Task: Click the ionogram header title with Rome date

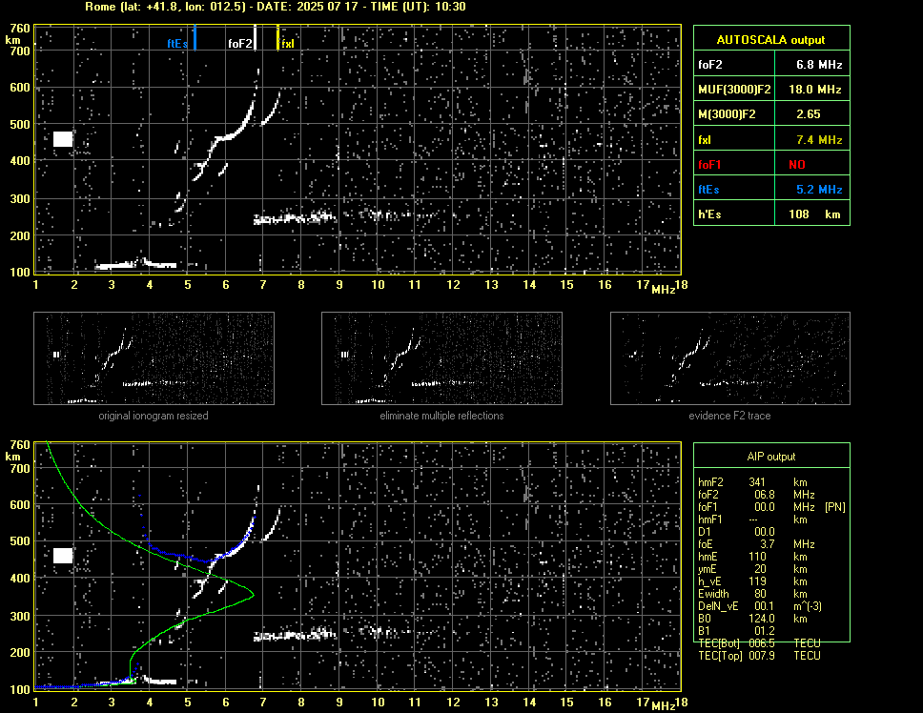Action: click(x=276, y=7)
